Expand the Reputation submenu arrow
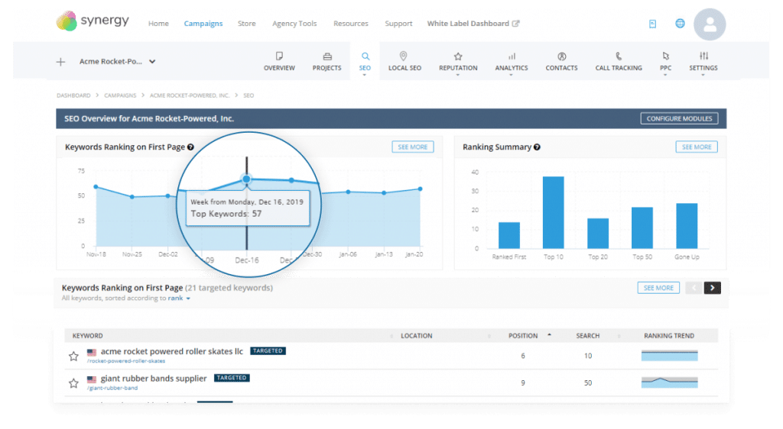783x429 pixels. tap(457, 75)
